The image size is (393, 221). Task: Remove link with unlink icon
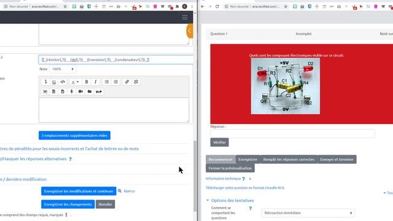click(x=136, y=82)
